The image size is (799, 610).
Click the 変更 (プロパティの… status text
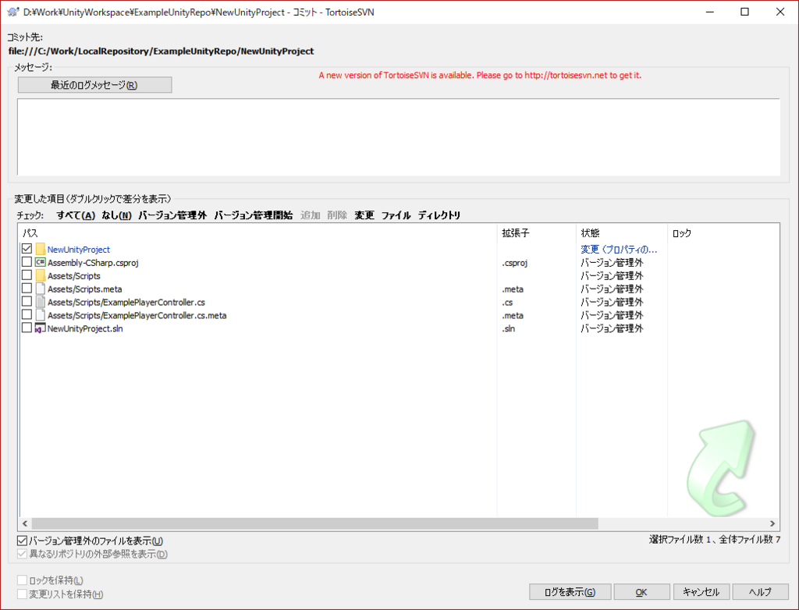click(619, 249)
